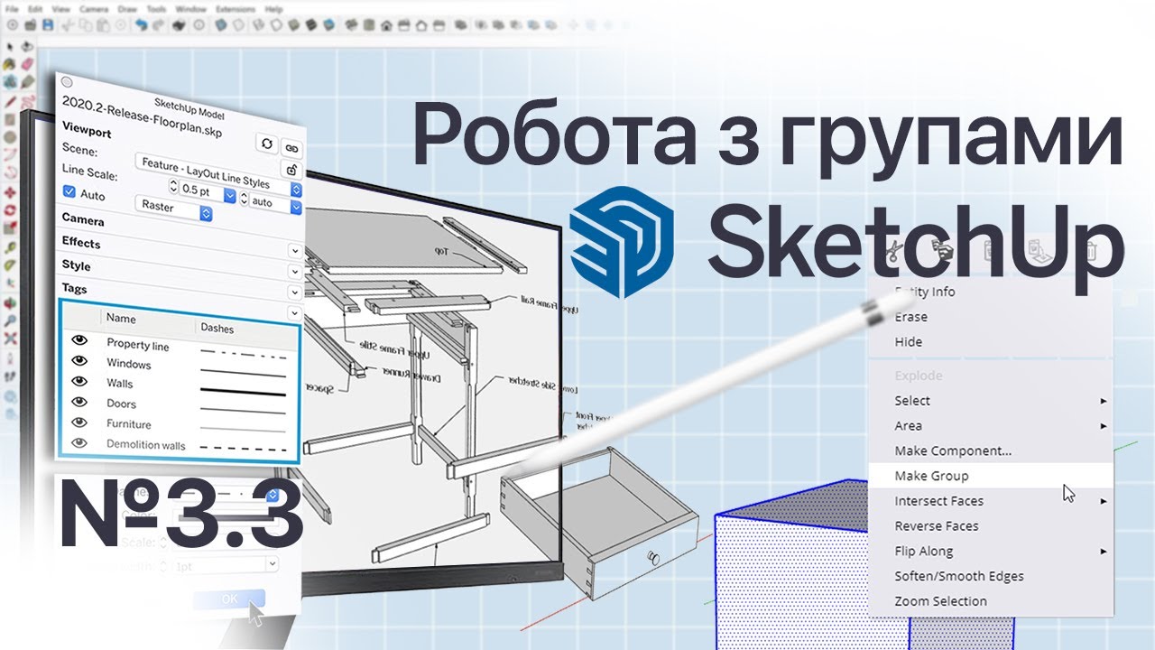The image size is (1155, 650).
Task: Choose the Select arrow tool
Action: 10,46
